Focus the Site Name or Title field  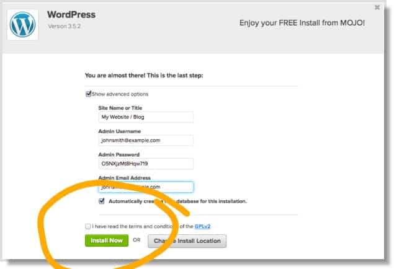(146, 117)
